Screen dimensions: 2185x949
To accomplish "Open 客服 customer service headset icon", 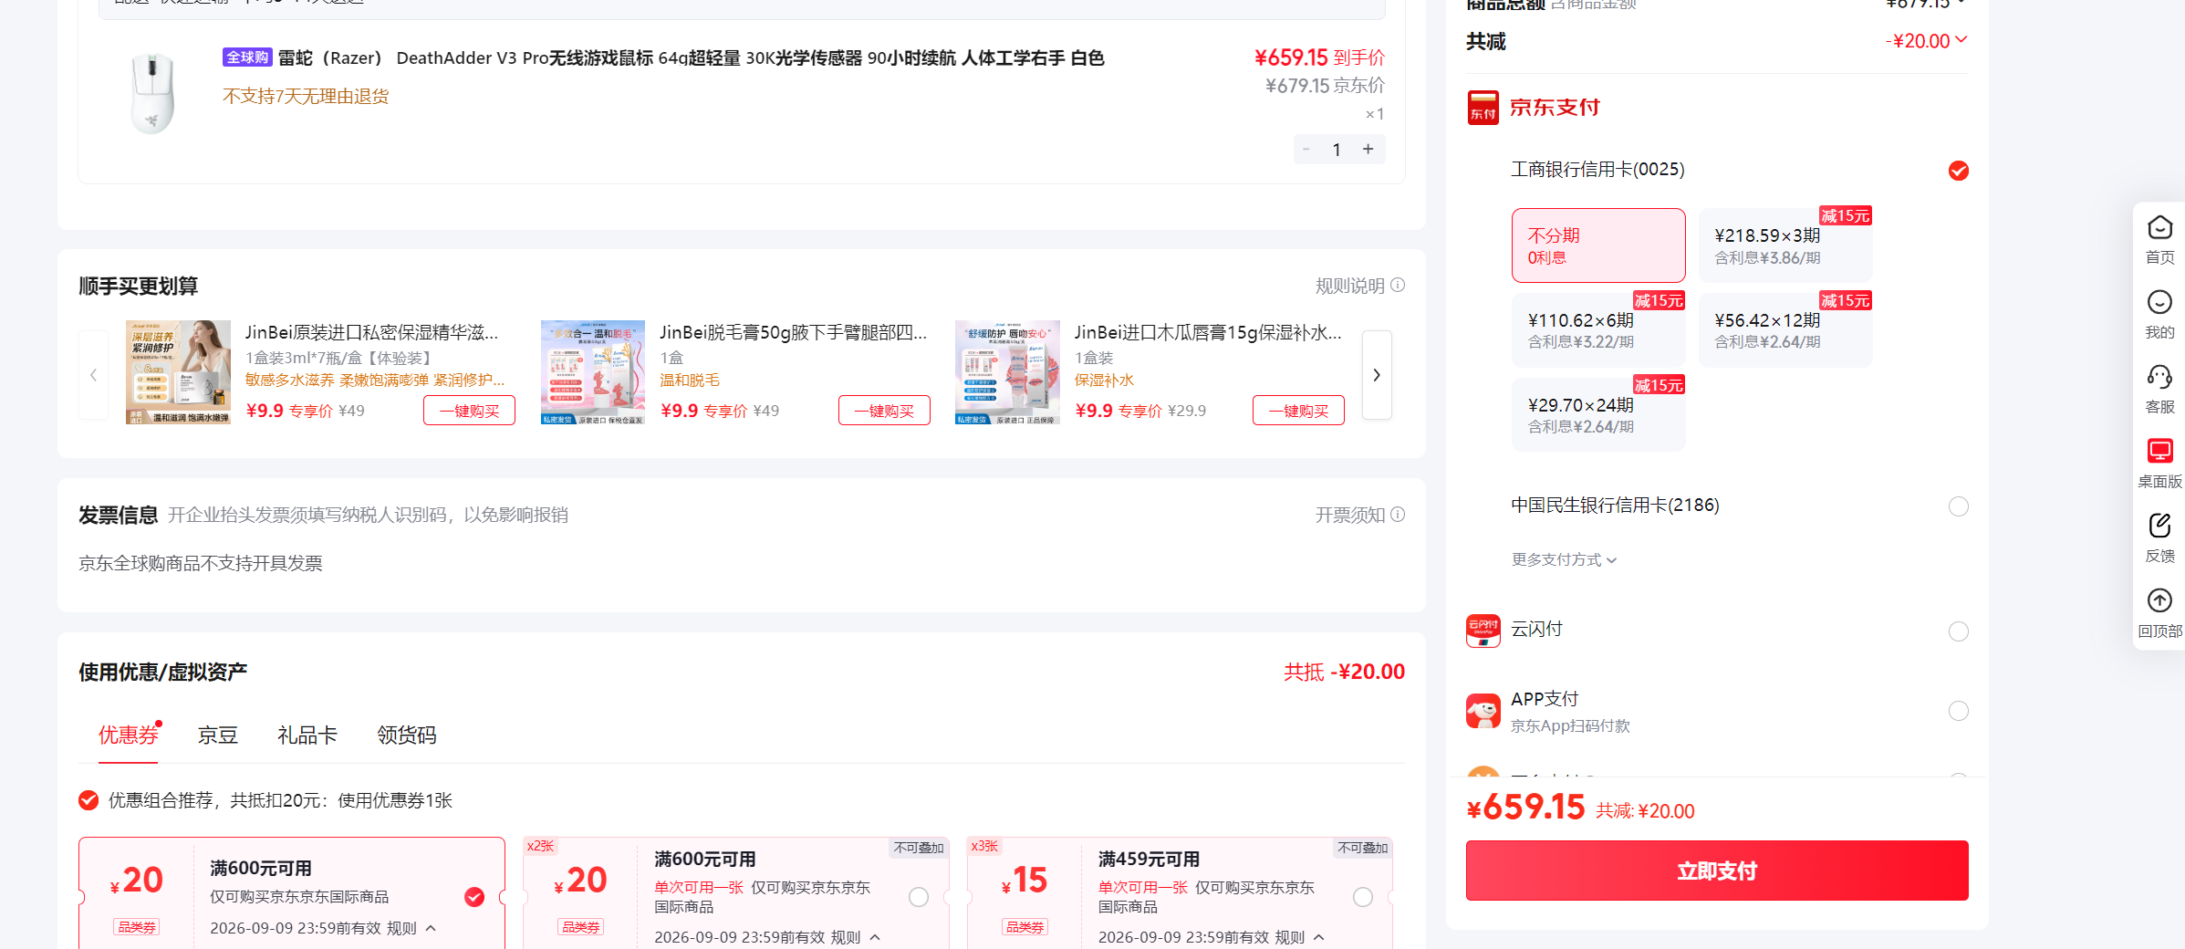I will pyautogui.click(x=2159, y=376).
